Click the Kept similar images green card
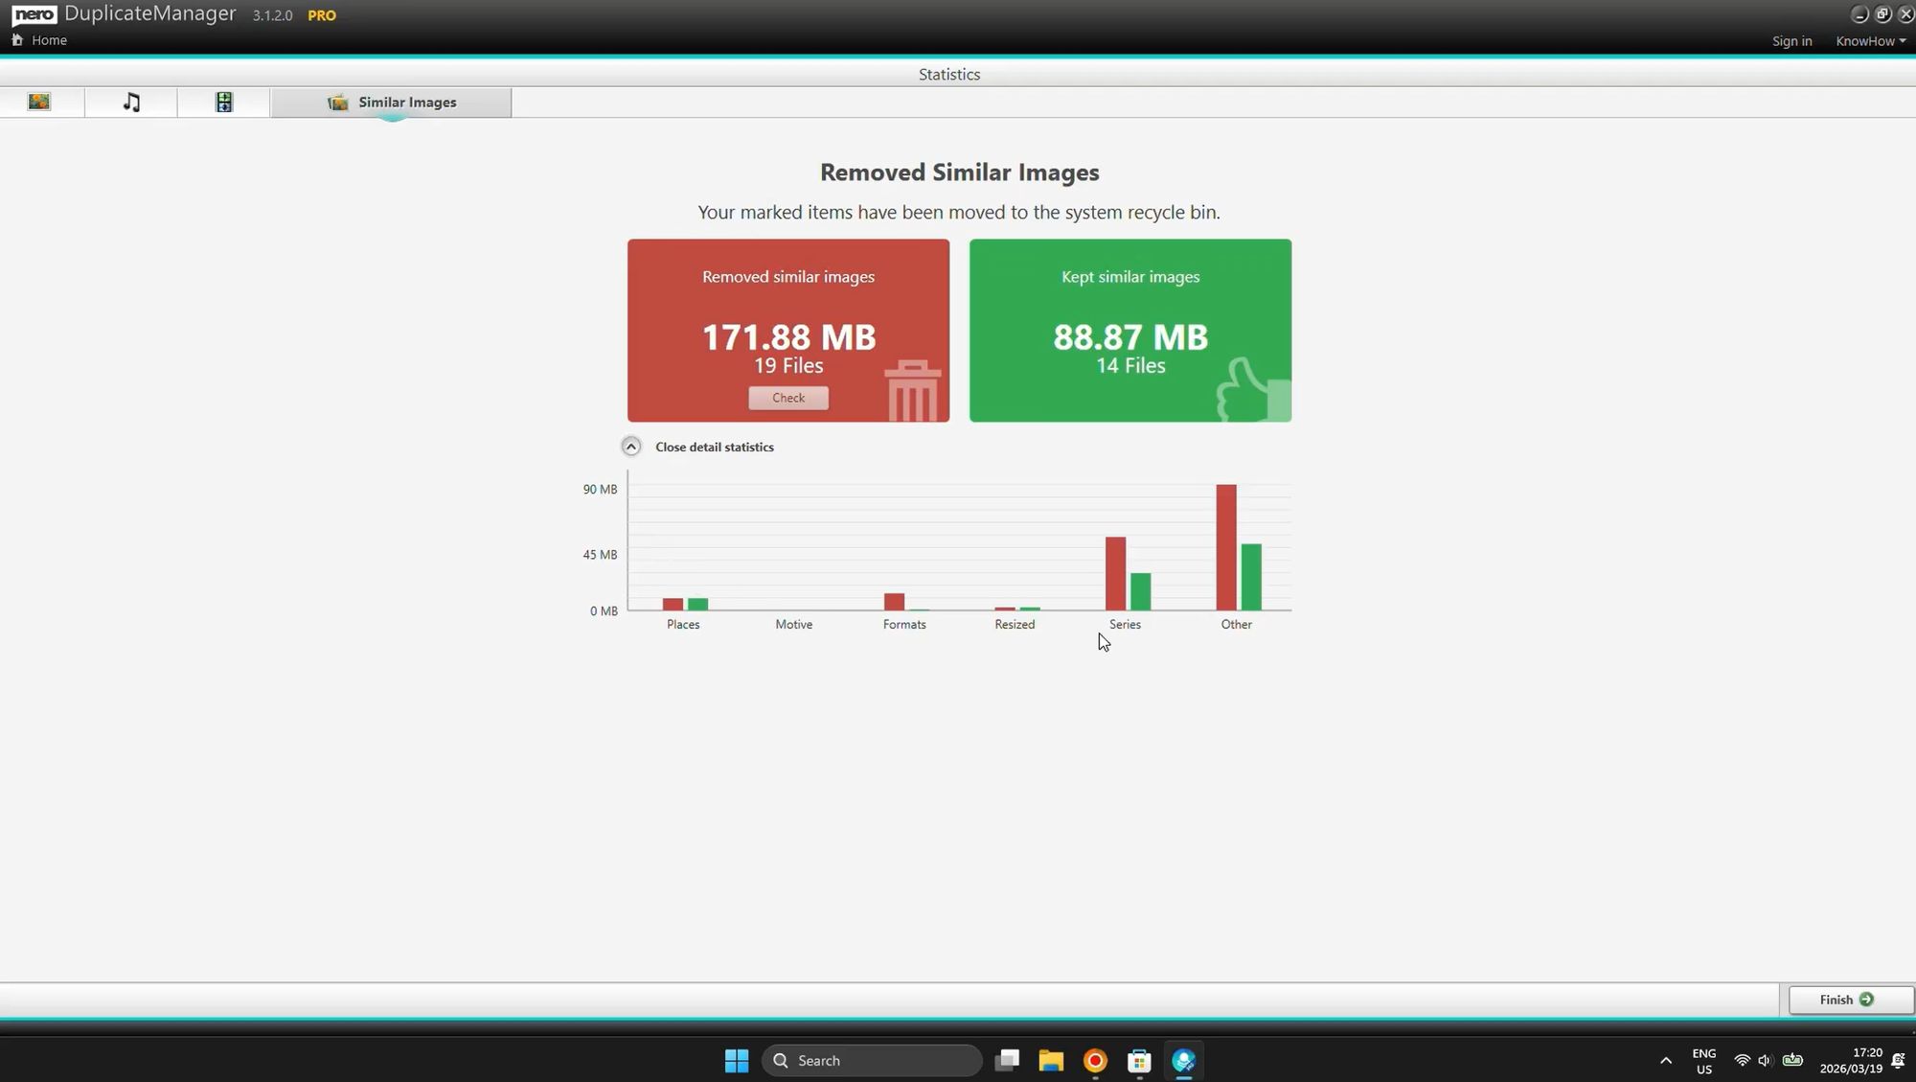 pos(1129,331)
